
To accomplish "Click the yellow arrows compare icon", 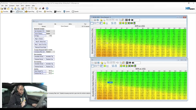I will [x=36, y=8].
